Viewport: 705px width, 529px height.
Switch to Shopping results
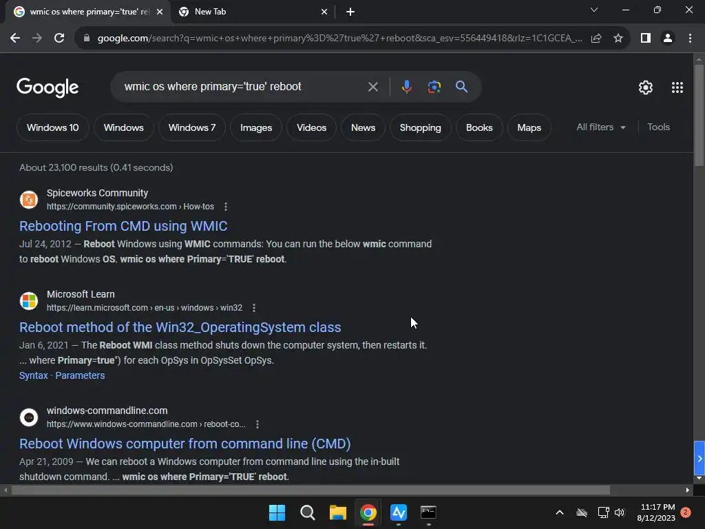coord(421,127)
